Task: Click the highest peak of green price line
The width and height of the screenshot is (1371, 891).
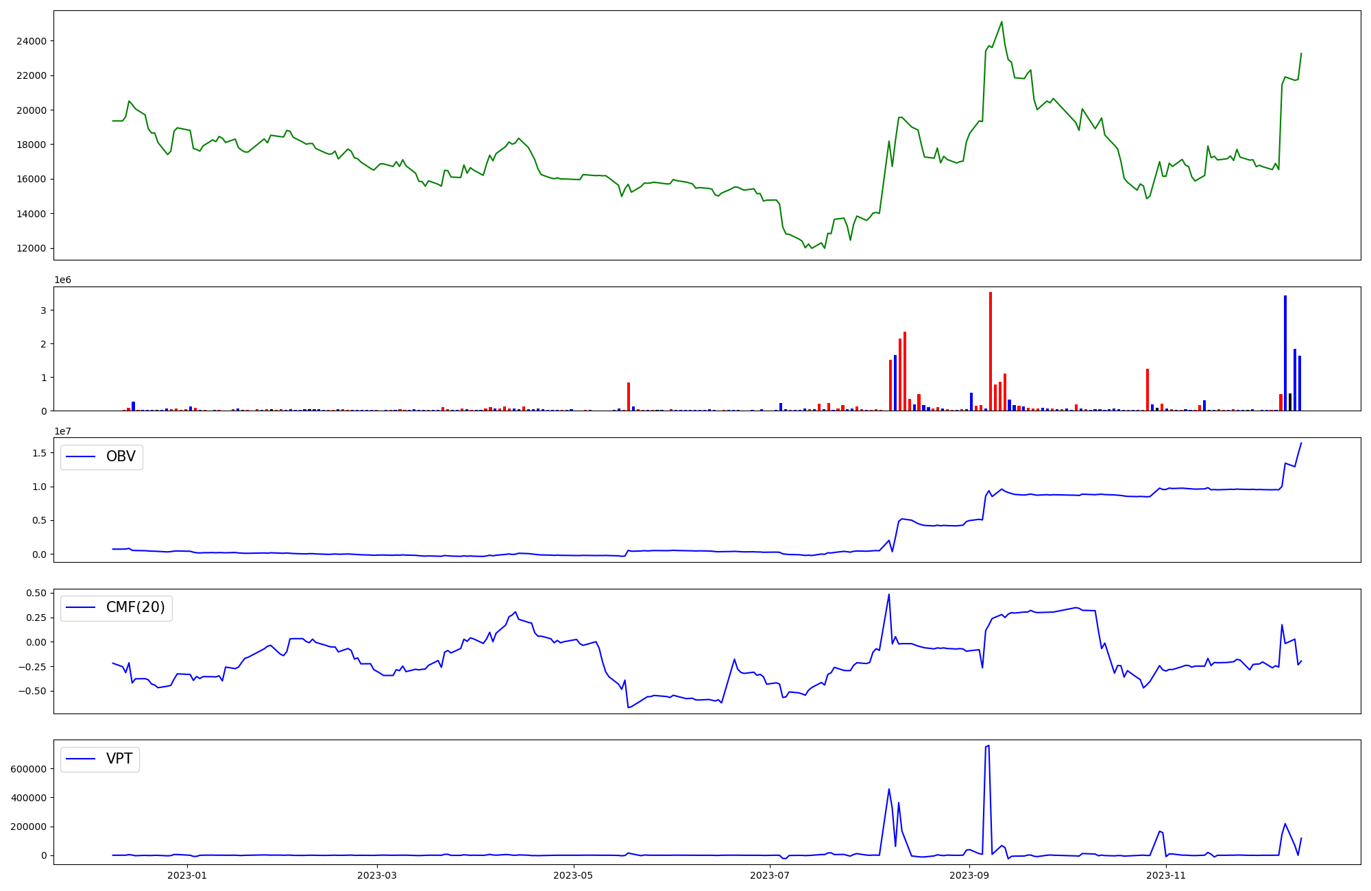Action: coord(1002,22)
